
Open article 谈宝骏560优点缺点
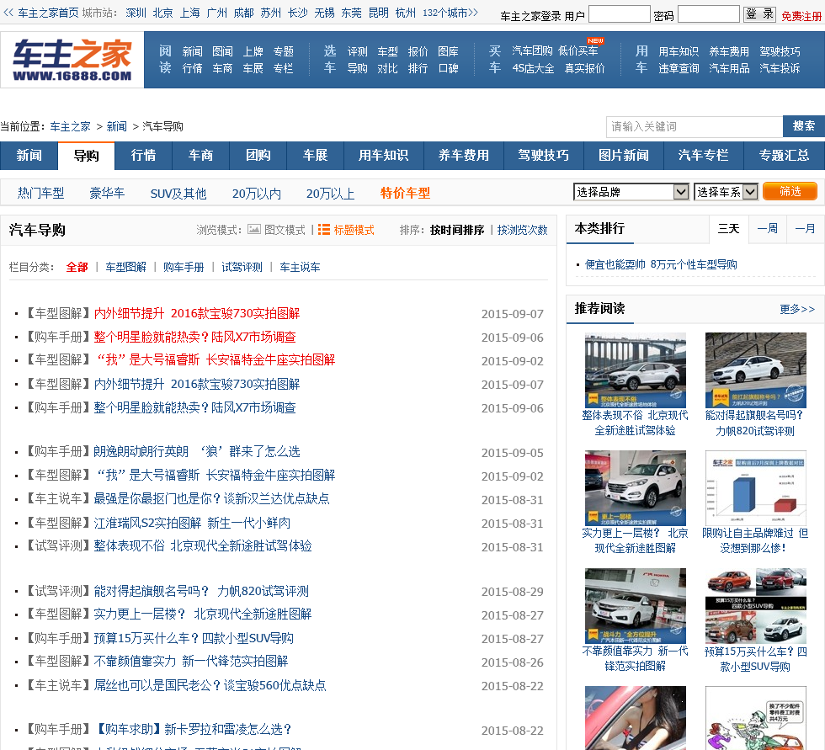(x=210, y=685)
